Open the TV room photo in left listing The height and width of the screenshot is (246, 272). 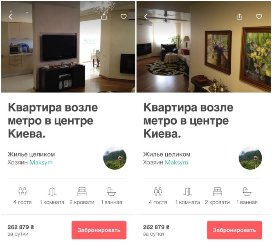pyautogui.click(x=68, y=47)
